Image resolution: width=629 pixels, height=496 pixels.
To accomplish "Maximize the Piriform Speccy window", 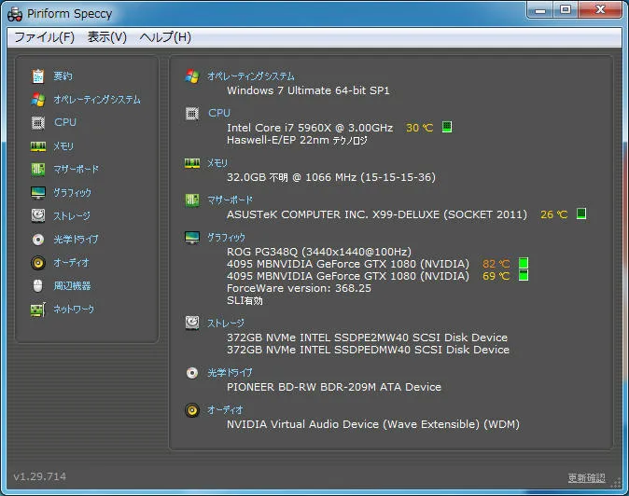I will coord(566,9).
